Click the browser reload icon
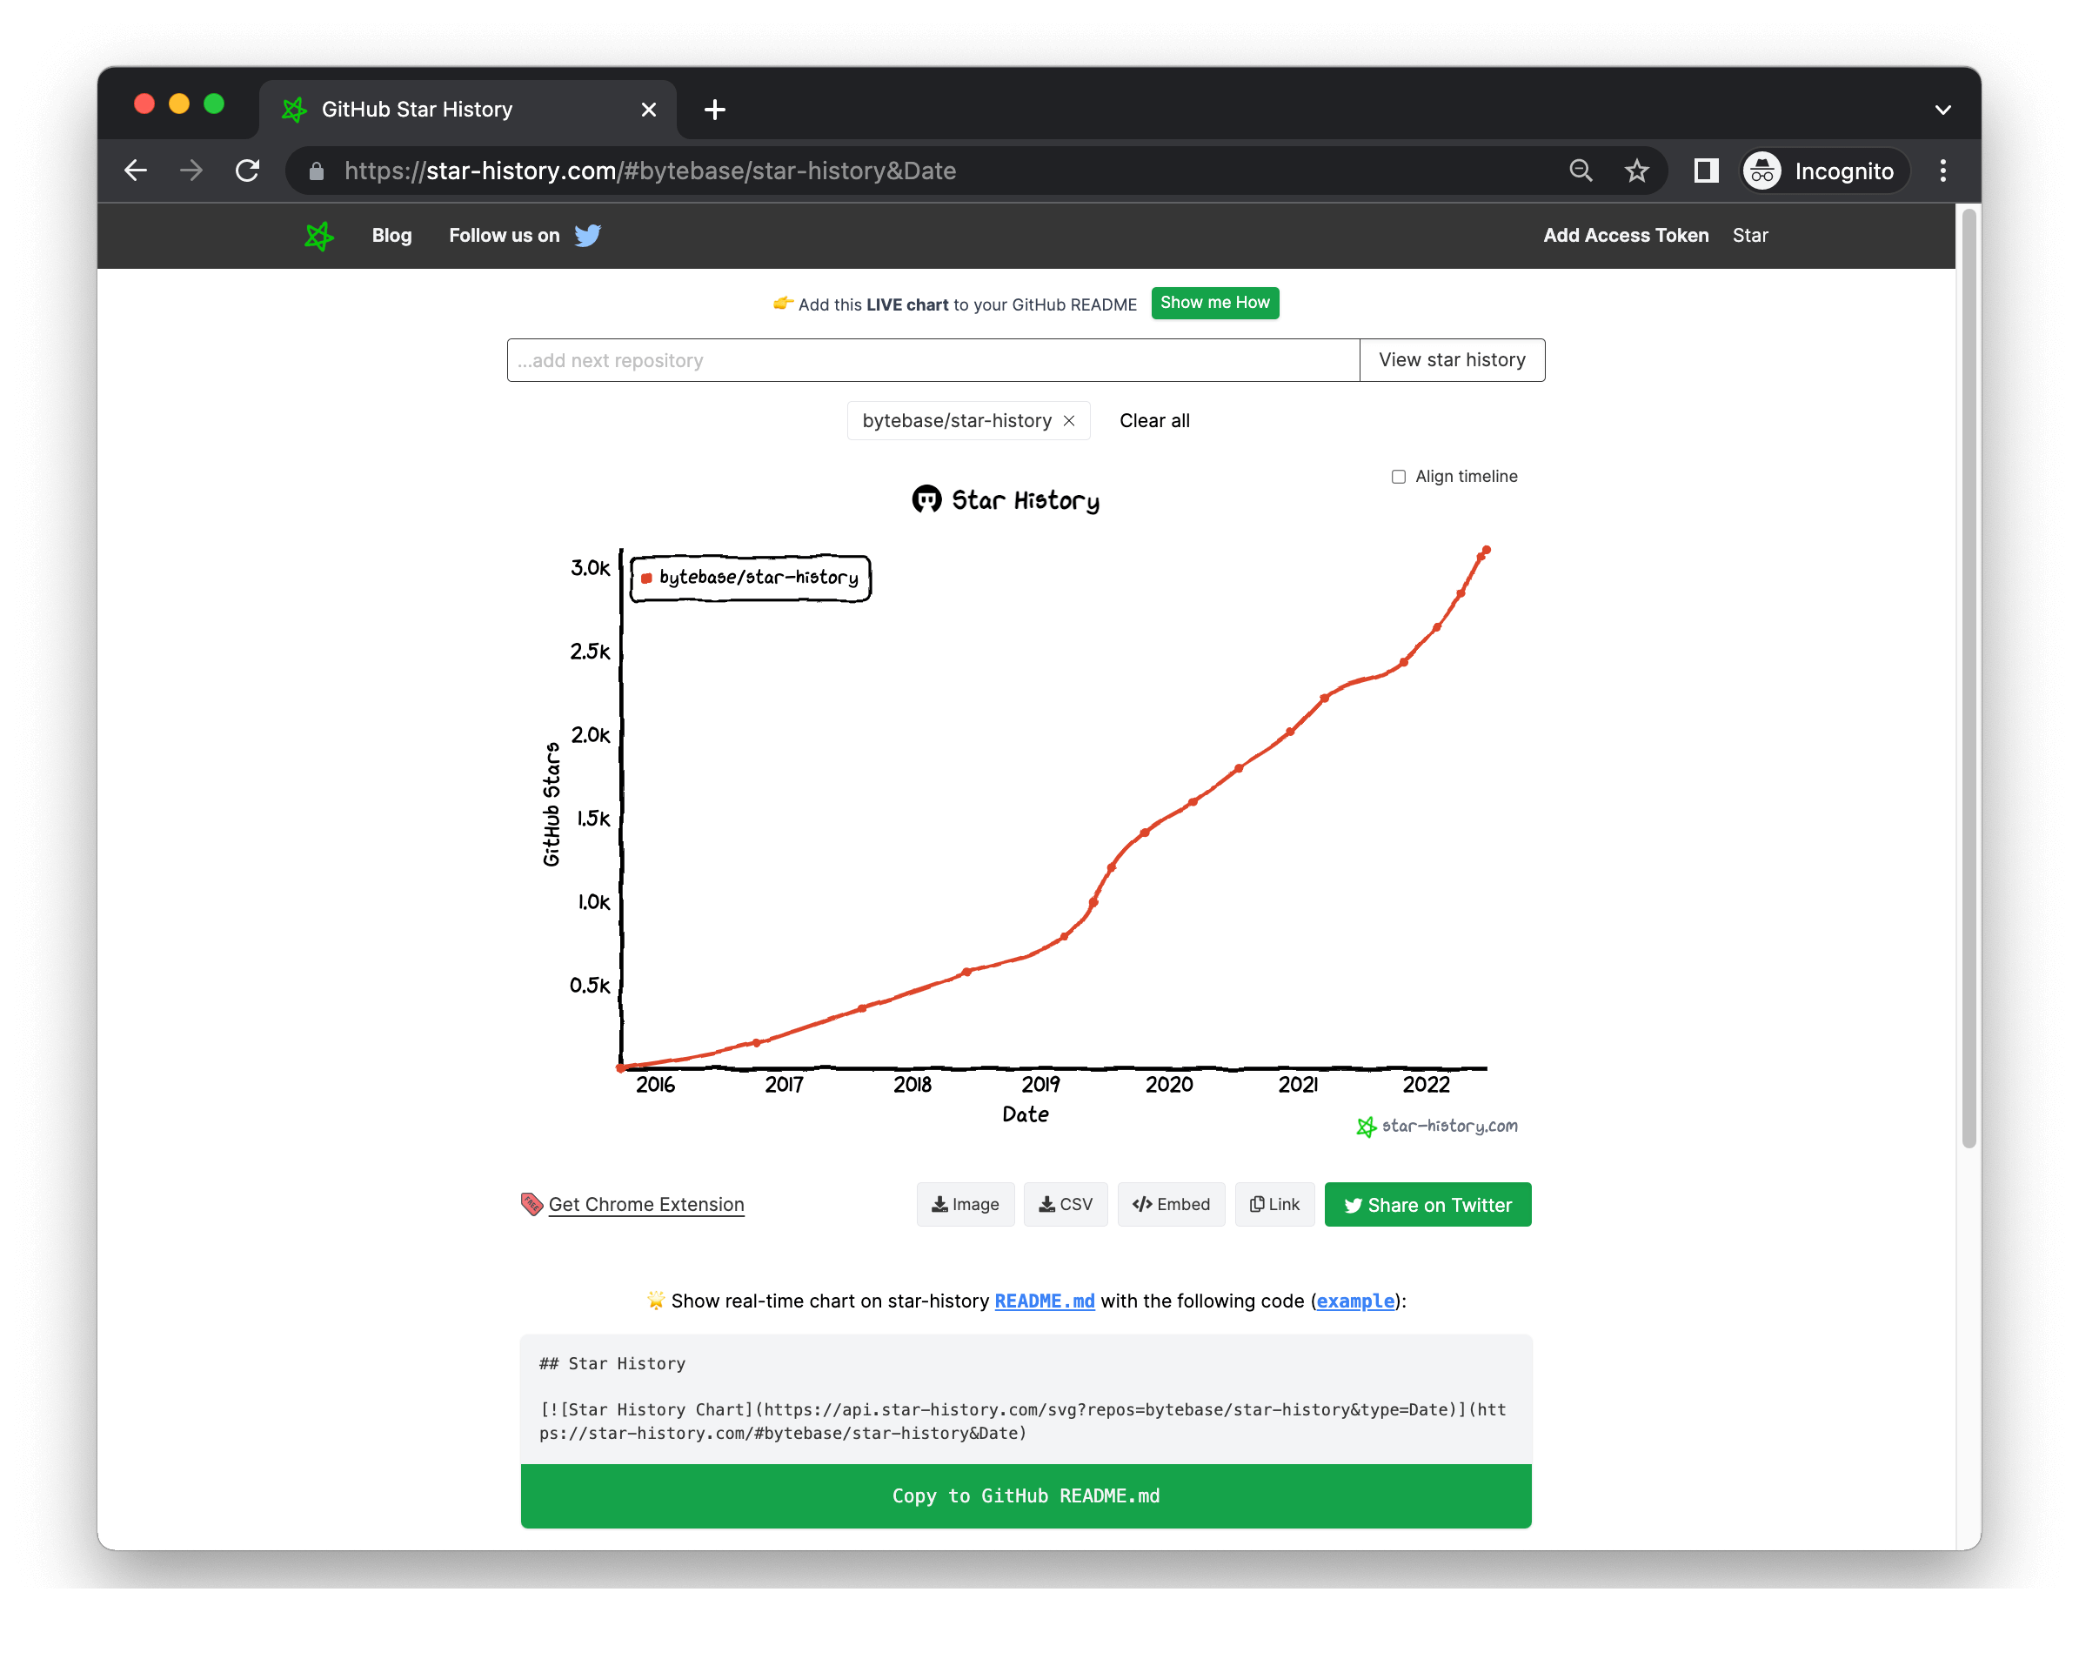Viewport: 2079px width, 1679px height. click(x=249, y=171)
